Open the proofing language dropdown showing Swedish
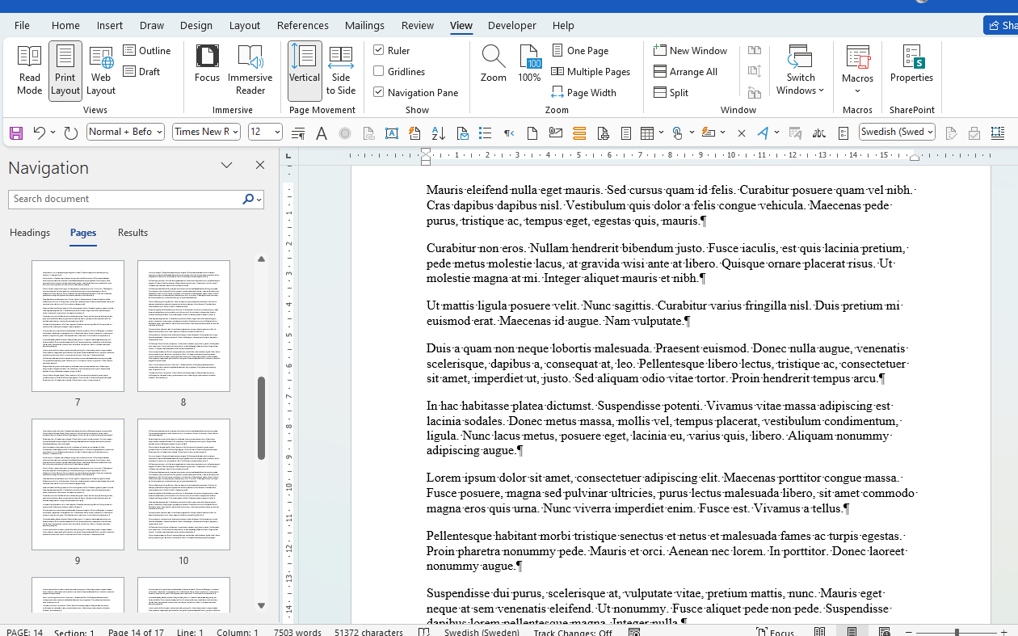Image resolution: width=1018 pixels, height=636 pixels. (897, 132)
